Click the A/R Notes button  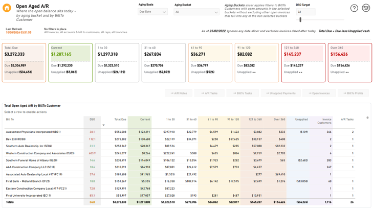click(x=179, y=93)
